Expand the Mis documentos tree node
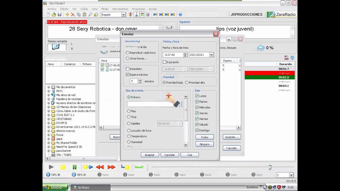Screen dimensions: 340x191 point(49,87)
